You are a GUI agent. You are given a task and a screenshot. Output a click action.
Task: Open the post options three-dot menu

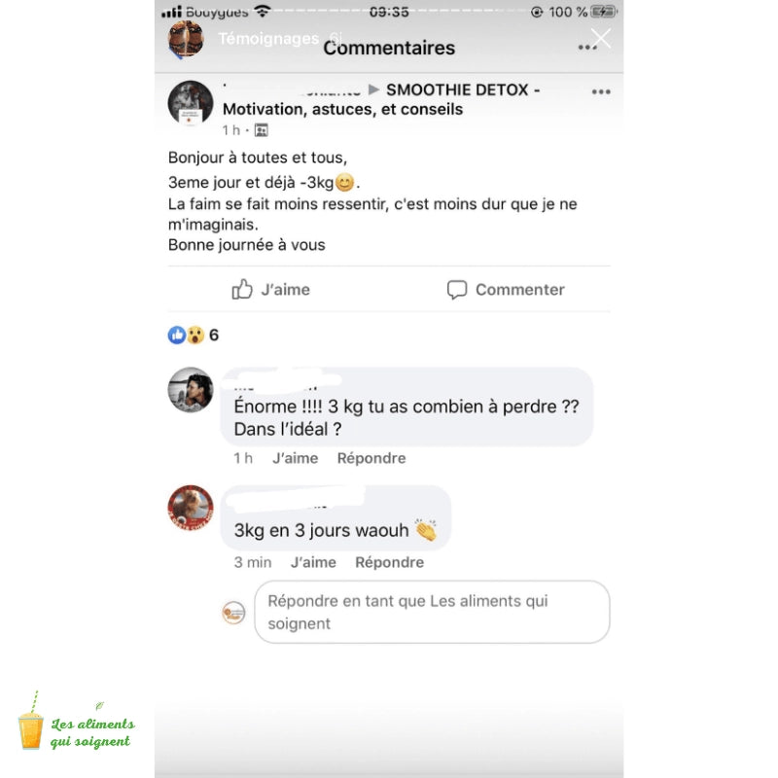(x=601, y=91)
